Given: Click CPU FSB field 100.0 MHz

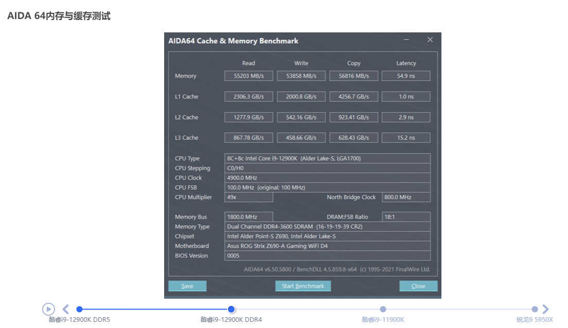Looking at the screenshot, I should coord(327,188).
